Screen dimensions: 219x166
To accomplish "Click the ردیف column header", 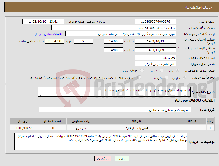I will [x=210, y=121].
